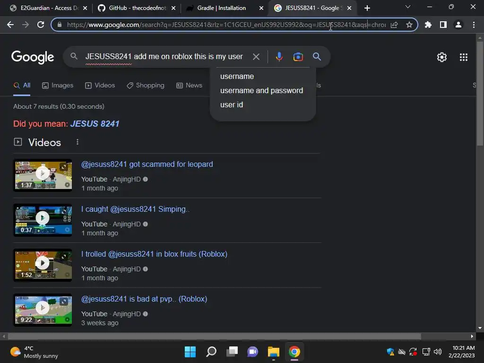Open the Chat app on the taskbar
484x363 pixels.
(252, 352)
